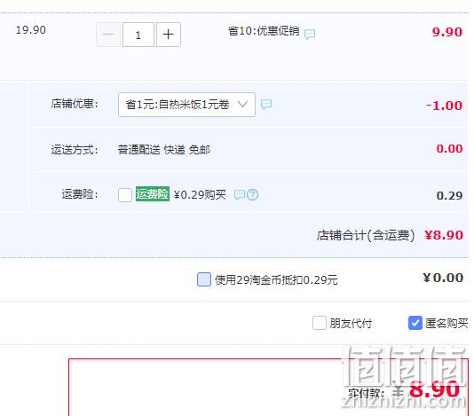This screenshot has width=474, height=416.
Task: Click the comment icon beside 优惠促销
Action: coord(310,34)
